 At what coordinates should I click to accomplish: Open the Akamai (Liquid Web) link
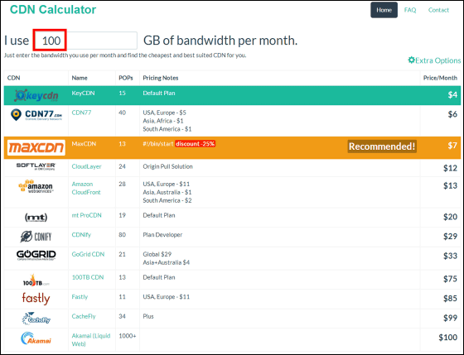click(91, 340)
